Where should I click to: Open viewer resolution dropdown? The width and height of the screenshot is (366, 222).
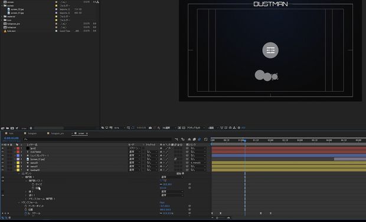pyautogui.click(x=169, y=128)
